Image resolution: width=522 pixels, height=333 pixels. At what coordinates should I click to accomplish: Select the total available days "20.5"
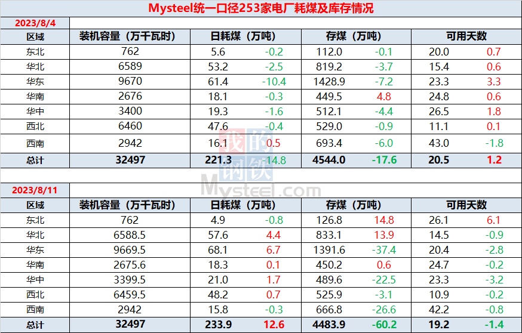click(439, 160)
